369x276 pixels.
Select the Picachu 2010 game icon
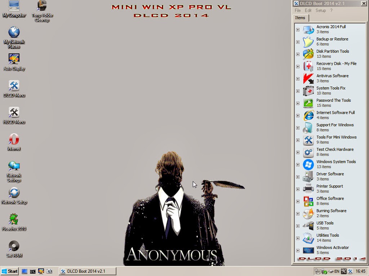[x=14, y=222]
